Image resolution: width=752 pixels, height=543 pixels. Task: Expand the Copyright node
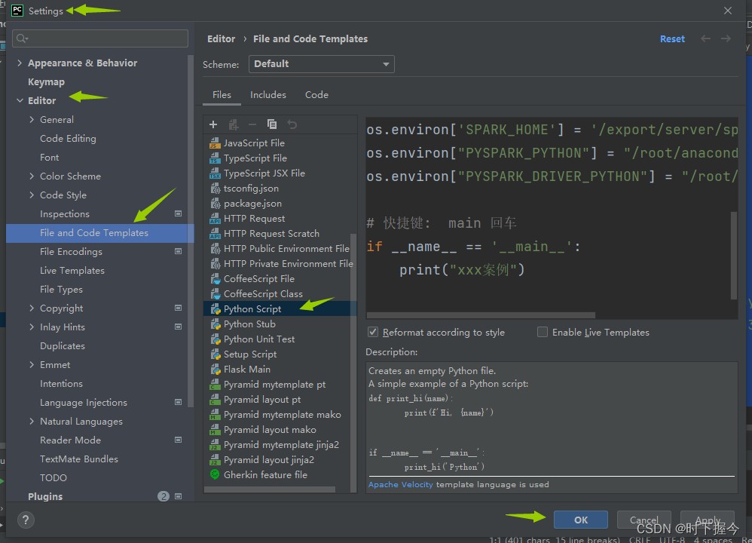(32, 308)
